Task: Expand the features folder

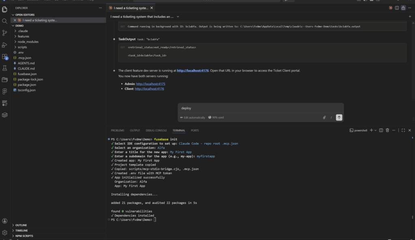Action: click(x=23, y=36)
